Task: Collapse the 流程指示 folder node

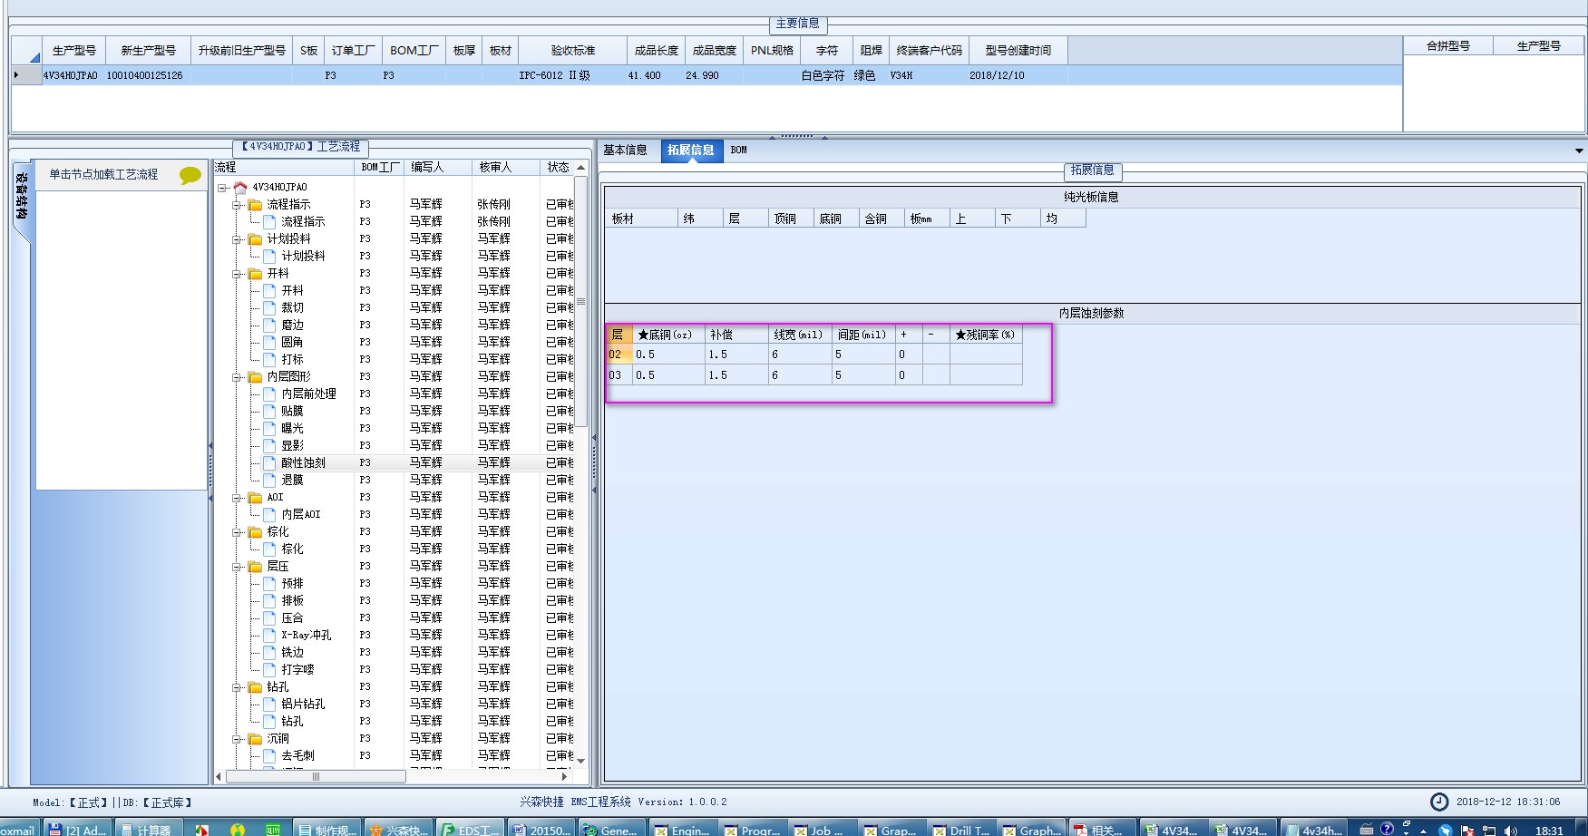Action: click(x=237, y=205)
